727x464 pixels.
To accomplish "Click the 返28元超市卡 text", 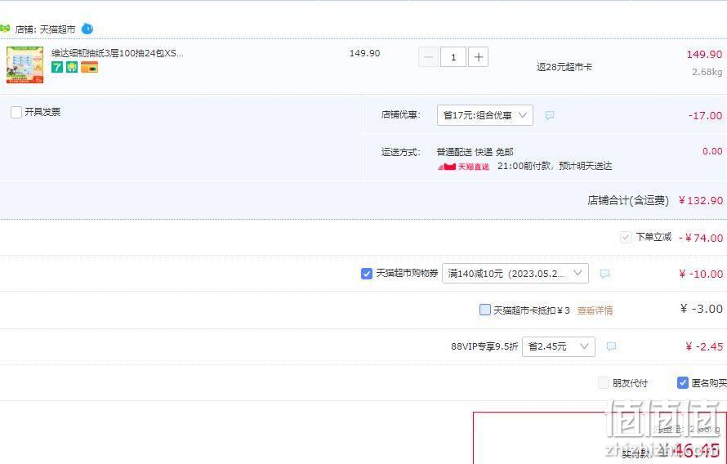I will pyautogui.click(x=564, y=67).
